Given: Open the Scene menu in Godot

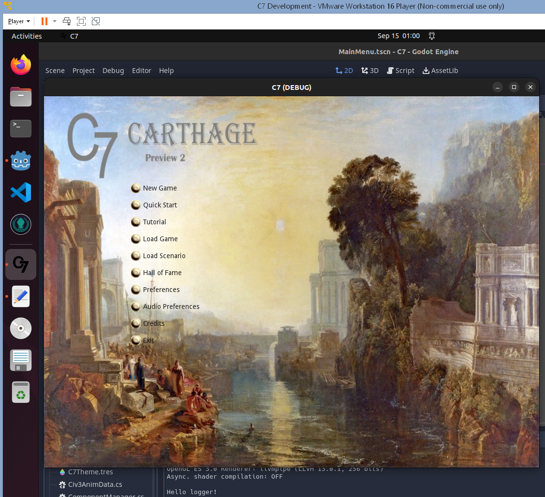Looking at the screenshot, I should pyautogui.click(x=55, y=70).
